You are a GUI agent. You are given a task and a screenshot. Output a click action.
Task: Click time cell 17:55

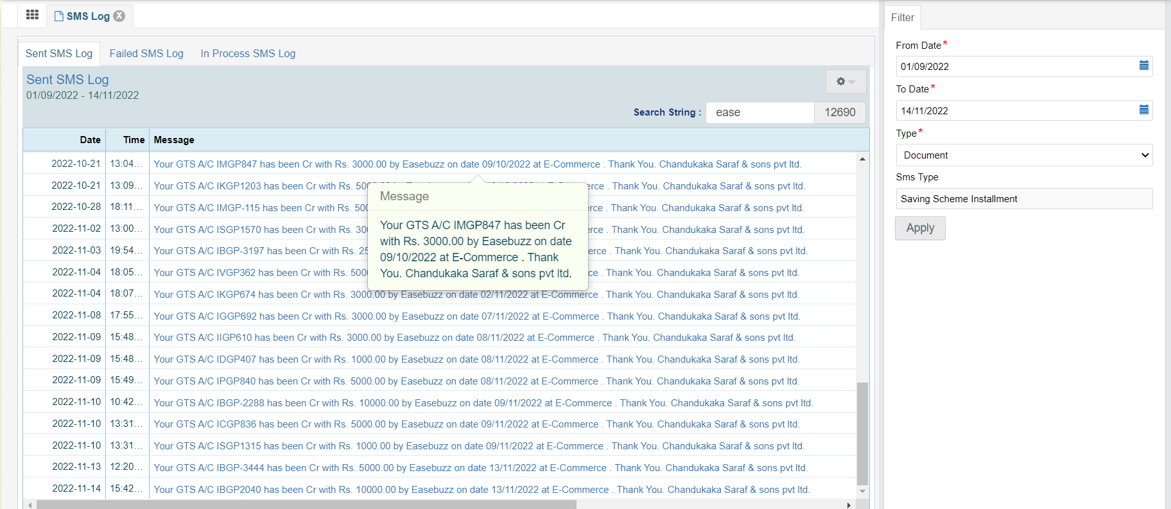coord(126,315)
